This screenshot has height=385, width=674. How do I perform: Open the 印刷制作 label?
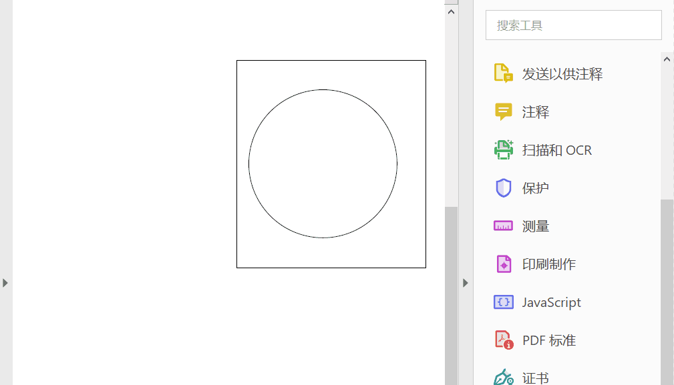pyautogui.click(x=549, y=264)
